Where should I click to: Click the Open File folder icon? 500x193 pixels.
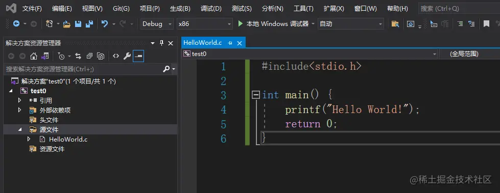click(x=66, y=24)
